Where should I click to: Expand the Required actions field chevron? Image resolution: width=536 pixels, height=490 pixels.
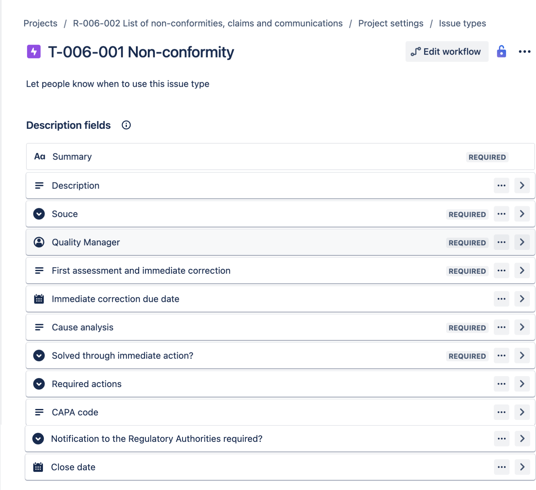(522, 384)
